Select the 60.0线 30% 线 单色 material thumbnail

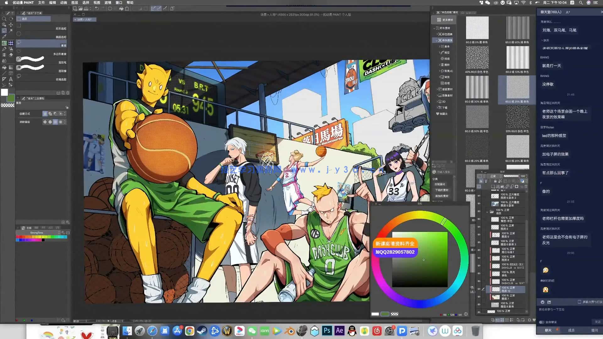pos(477,88)
